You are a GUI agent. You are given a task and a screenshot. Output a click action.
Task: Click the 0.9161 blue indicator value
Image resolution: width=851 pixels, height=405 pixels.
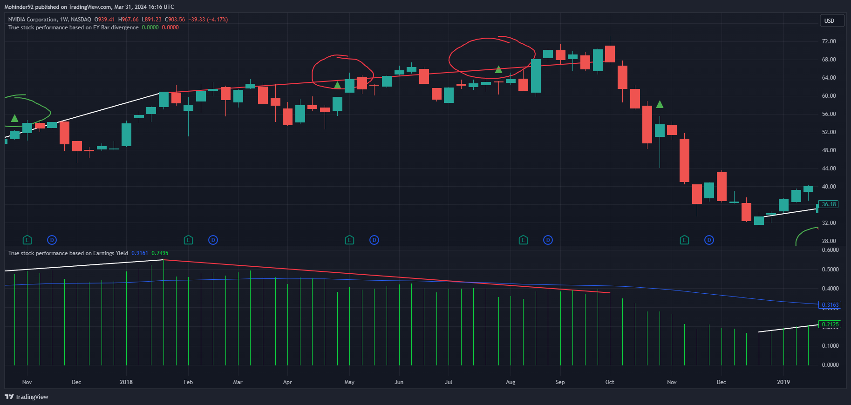pos(140,253)
